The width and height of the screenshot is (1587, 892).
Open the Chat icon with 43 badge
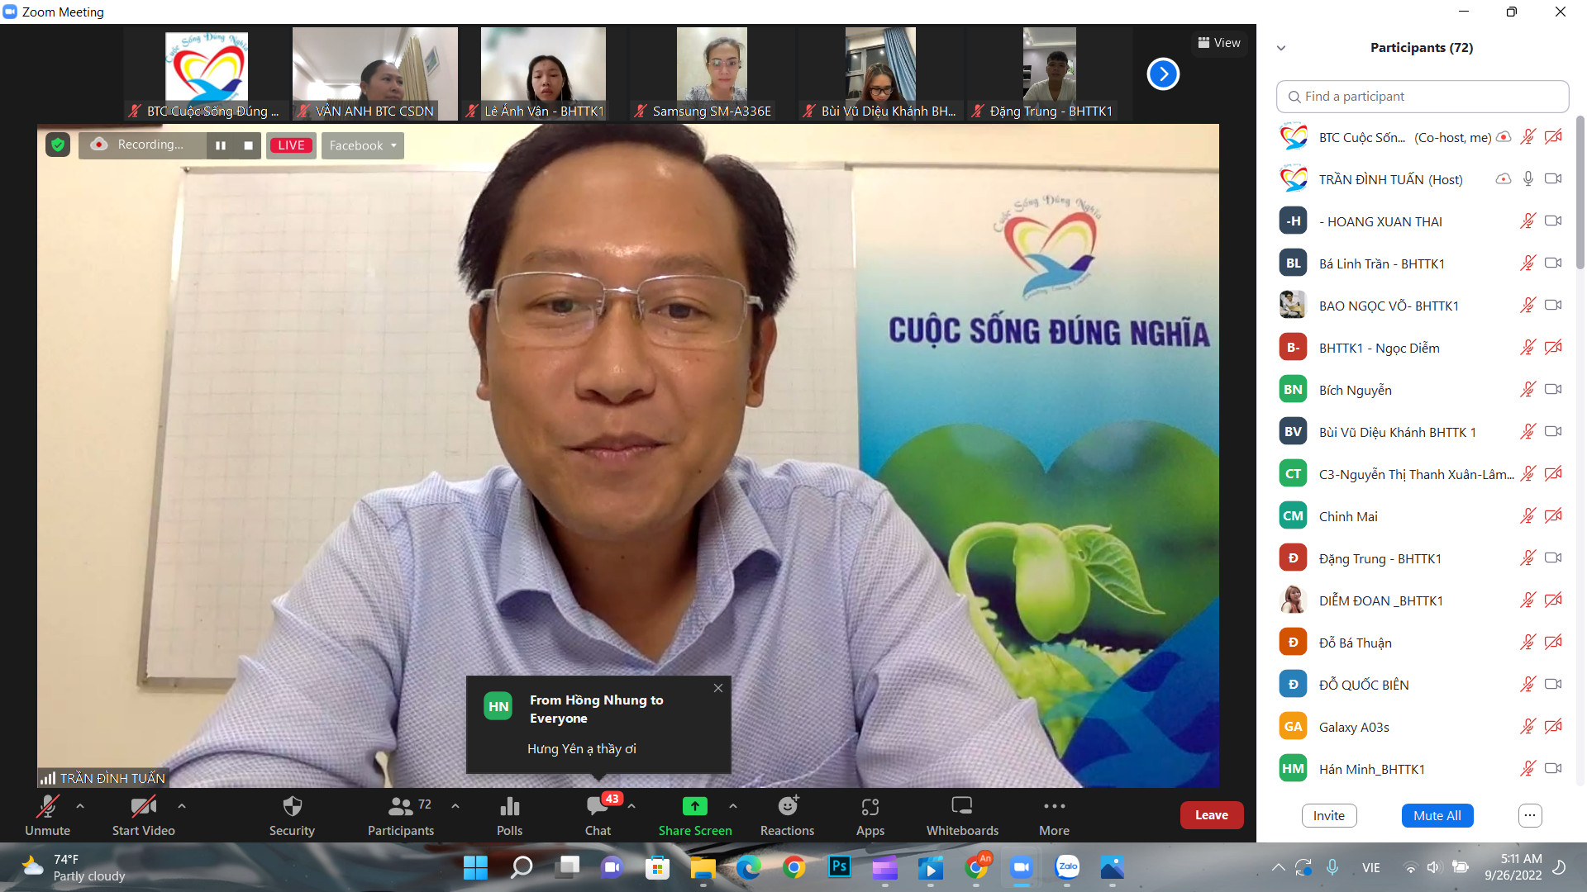tap(598, 806)
